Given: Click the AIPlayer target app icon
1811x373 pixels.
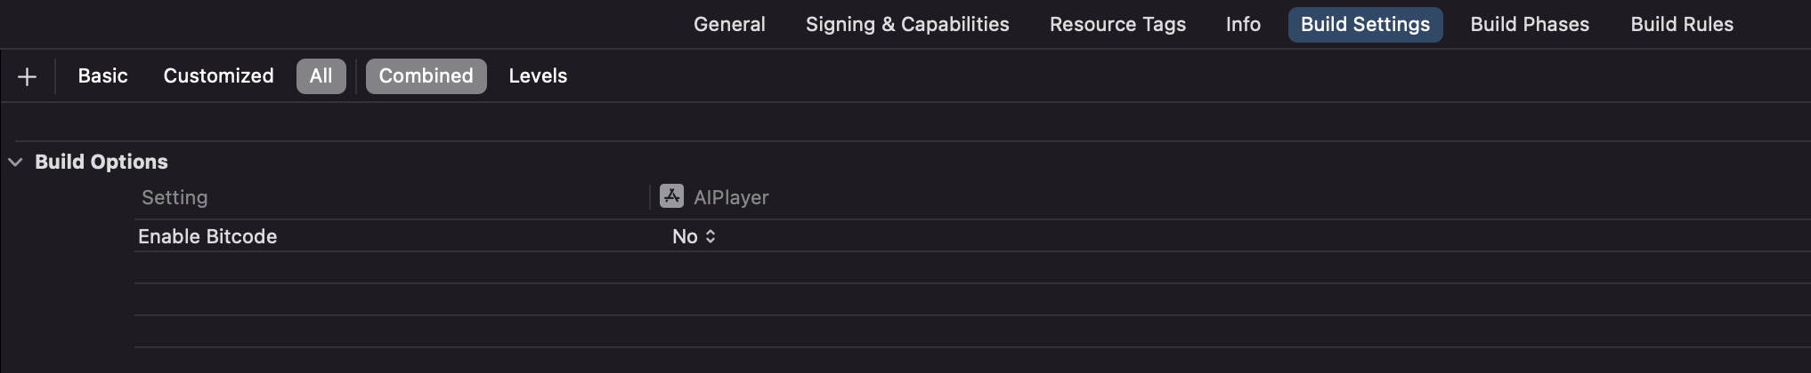Looking at the screenshot, I should 671,196.
